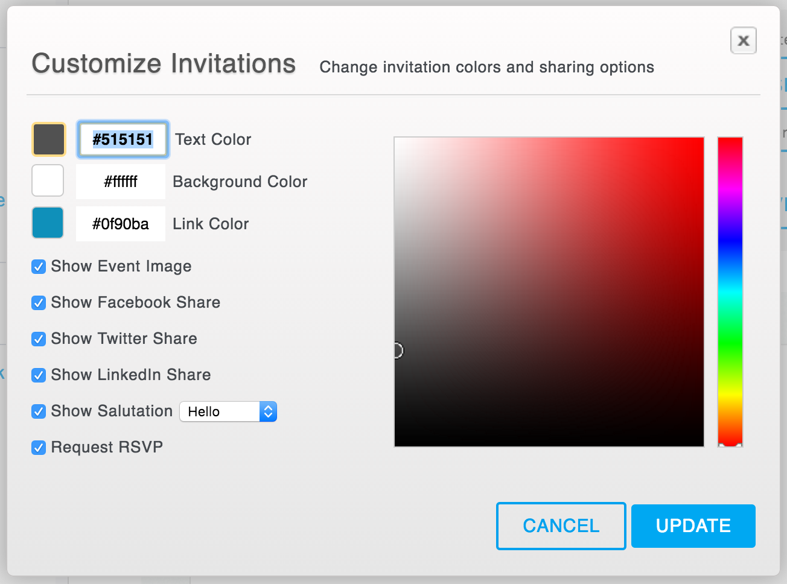
Task: Click the blue Link Color swatch
Action: 48,223
